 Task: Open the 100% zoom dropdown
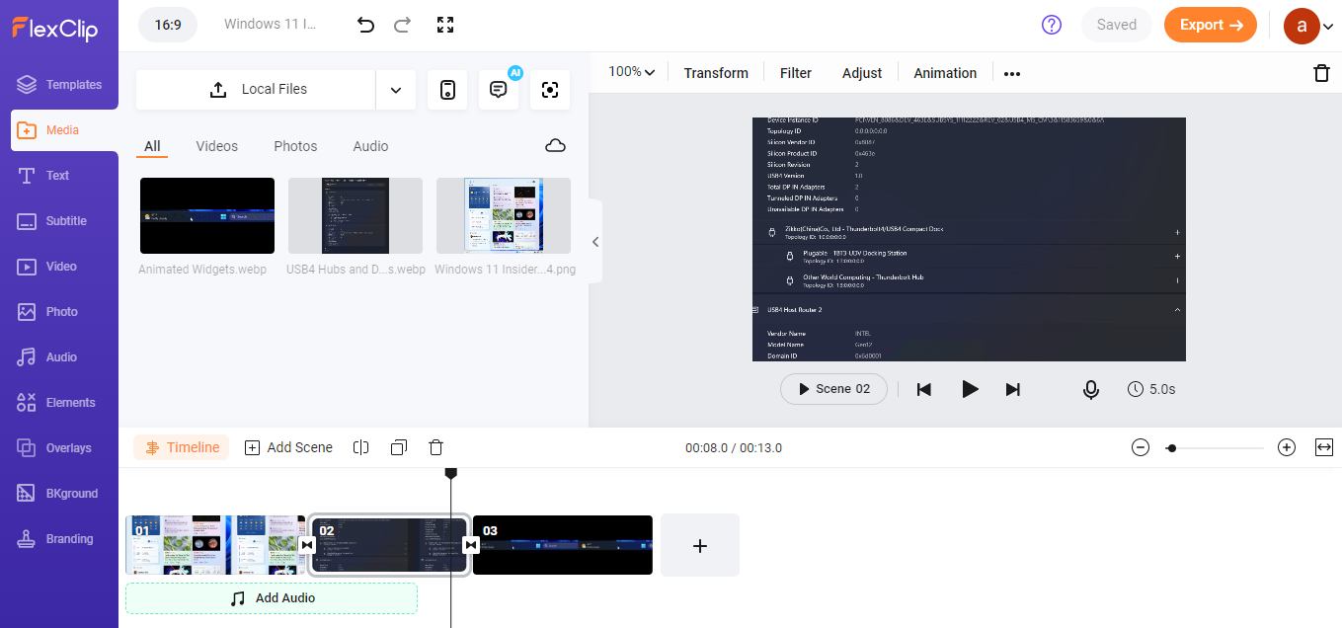click(632, 72)
